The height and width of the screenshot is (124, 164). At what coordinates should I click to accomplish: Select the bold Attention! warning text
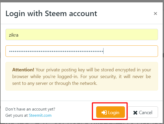[23, 70]
